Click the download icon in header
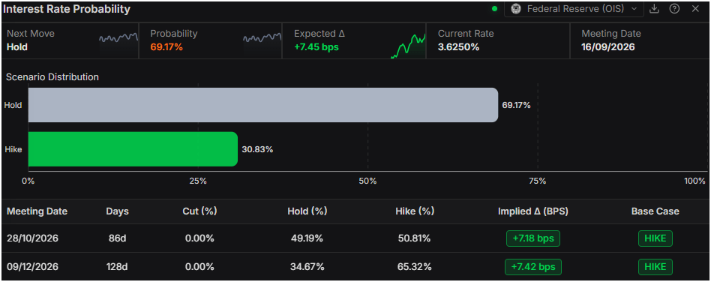This screenshot has width=711, height=282. point(654,9)
